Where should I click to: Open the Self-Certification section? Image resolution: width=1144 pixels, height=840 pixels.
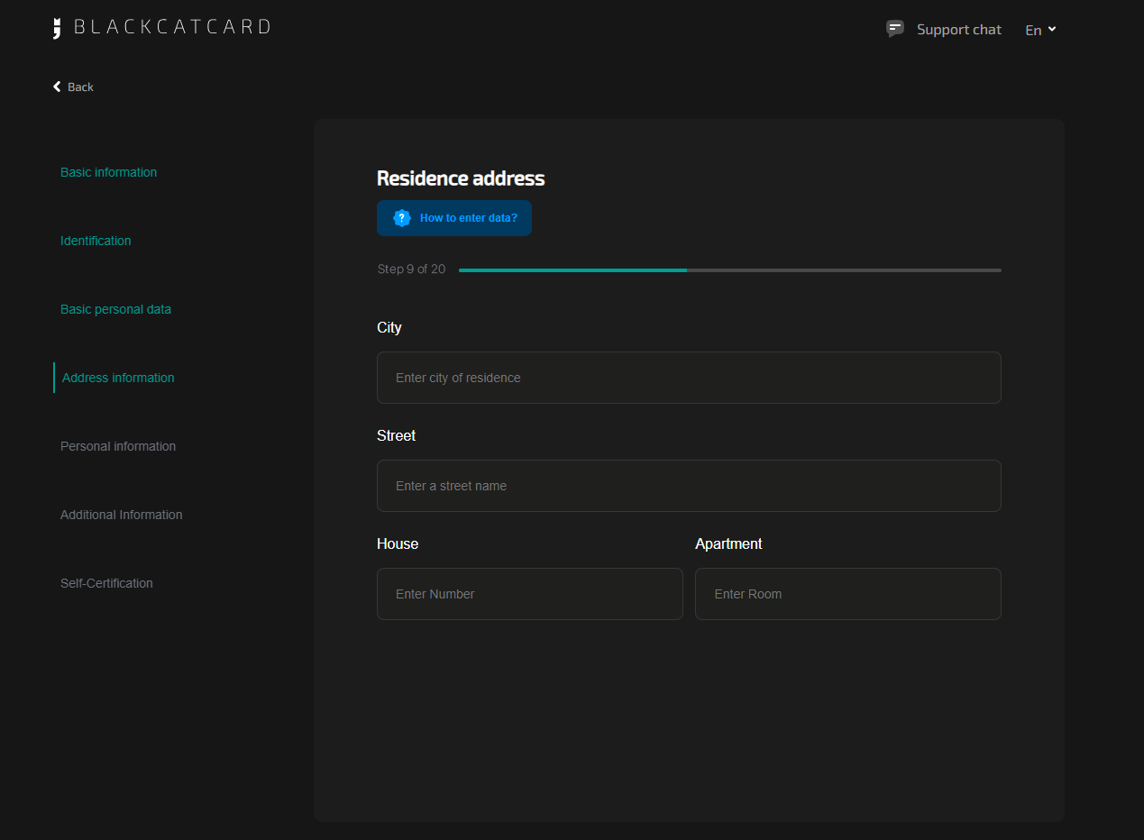(x=106, y=583)
